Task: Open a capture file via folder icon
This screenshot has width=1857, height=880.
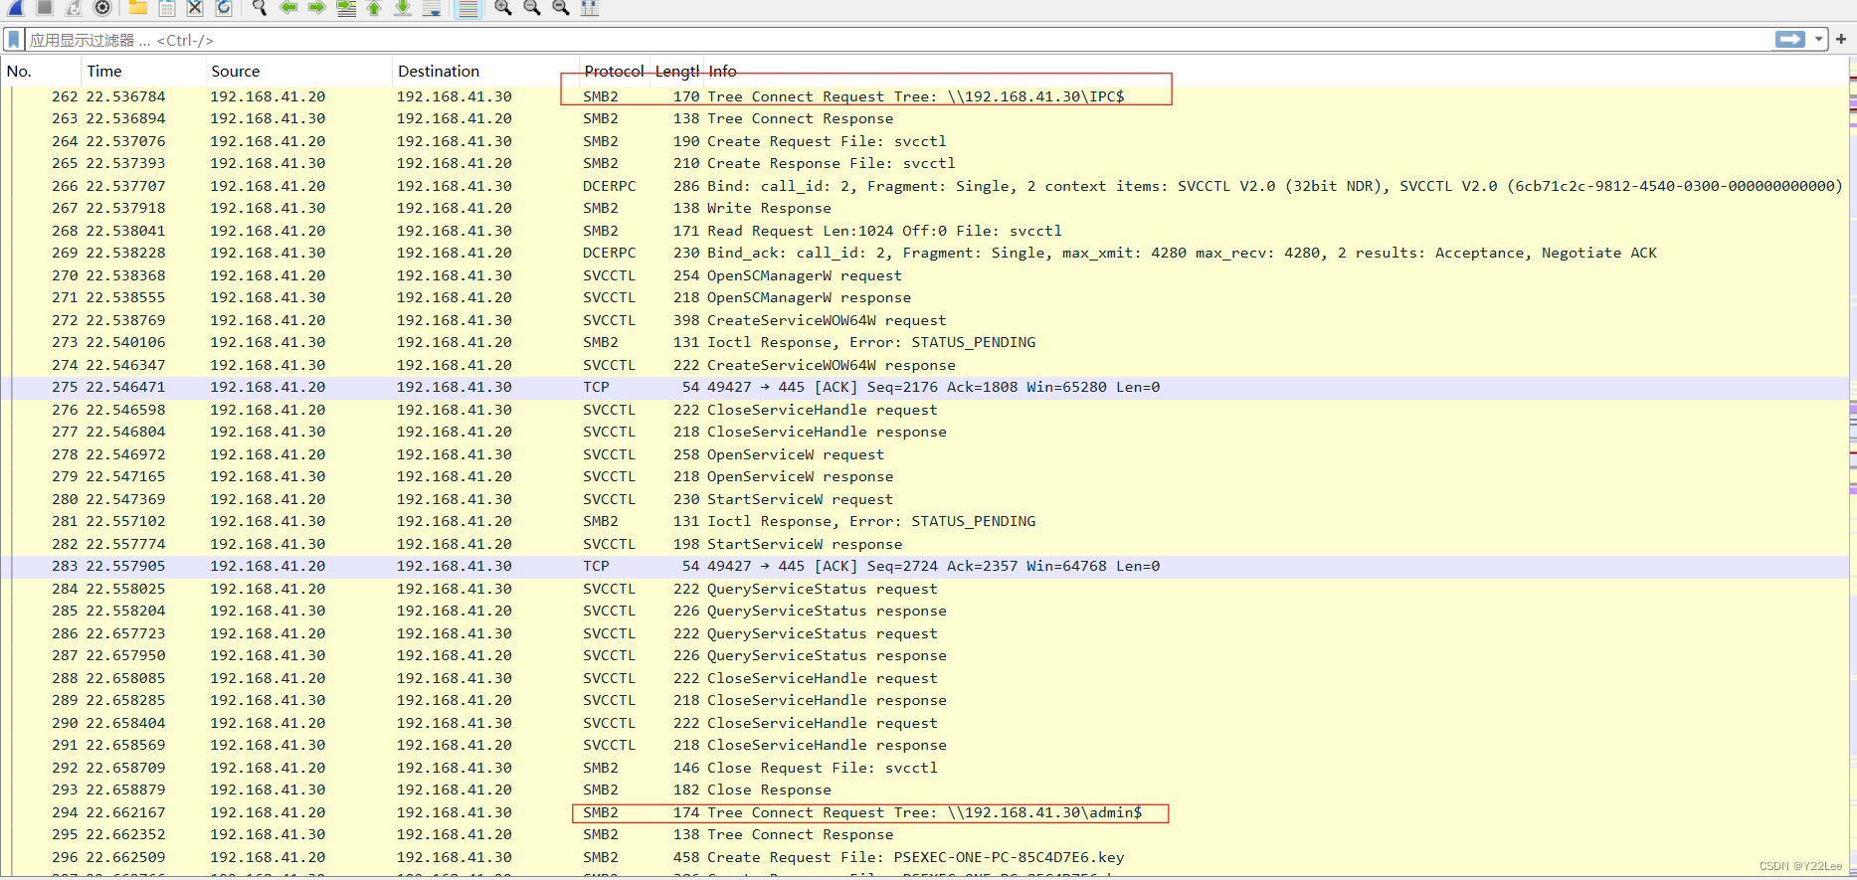Action: click(x=138, y=8)
